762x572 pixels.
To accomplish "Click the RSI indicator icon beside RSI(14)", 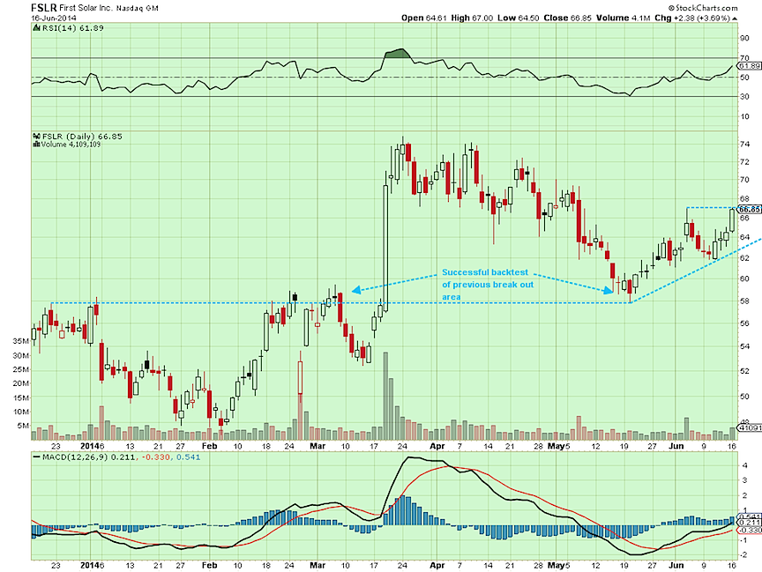I will tap(36, 28).
